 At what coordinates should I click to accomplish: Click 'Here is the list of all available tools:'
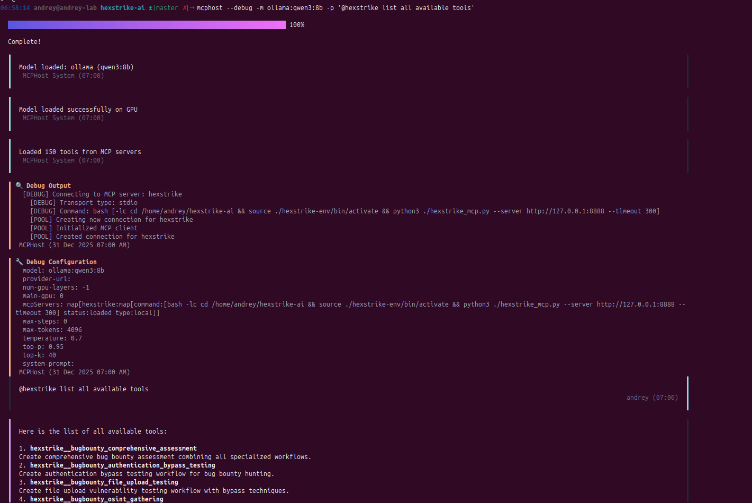pos(93,432)
